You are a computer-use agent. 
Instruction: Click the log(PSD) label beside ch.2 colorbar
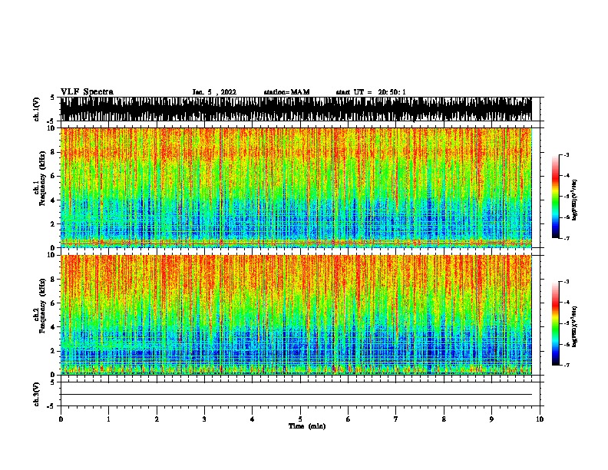575,326
